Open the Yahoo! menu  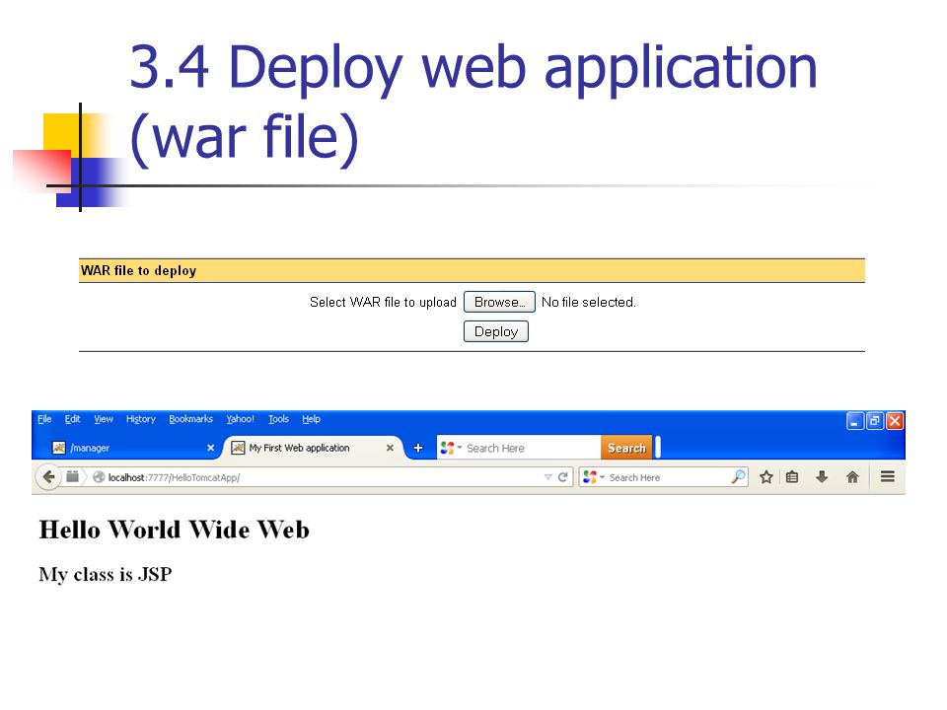tap(240, 419)
